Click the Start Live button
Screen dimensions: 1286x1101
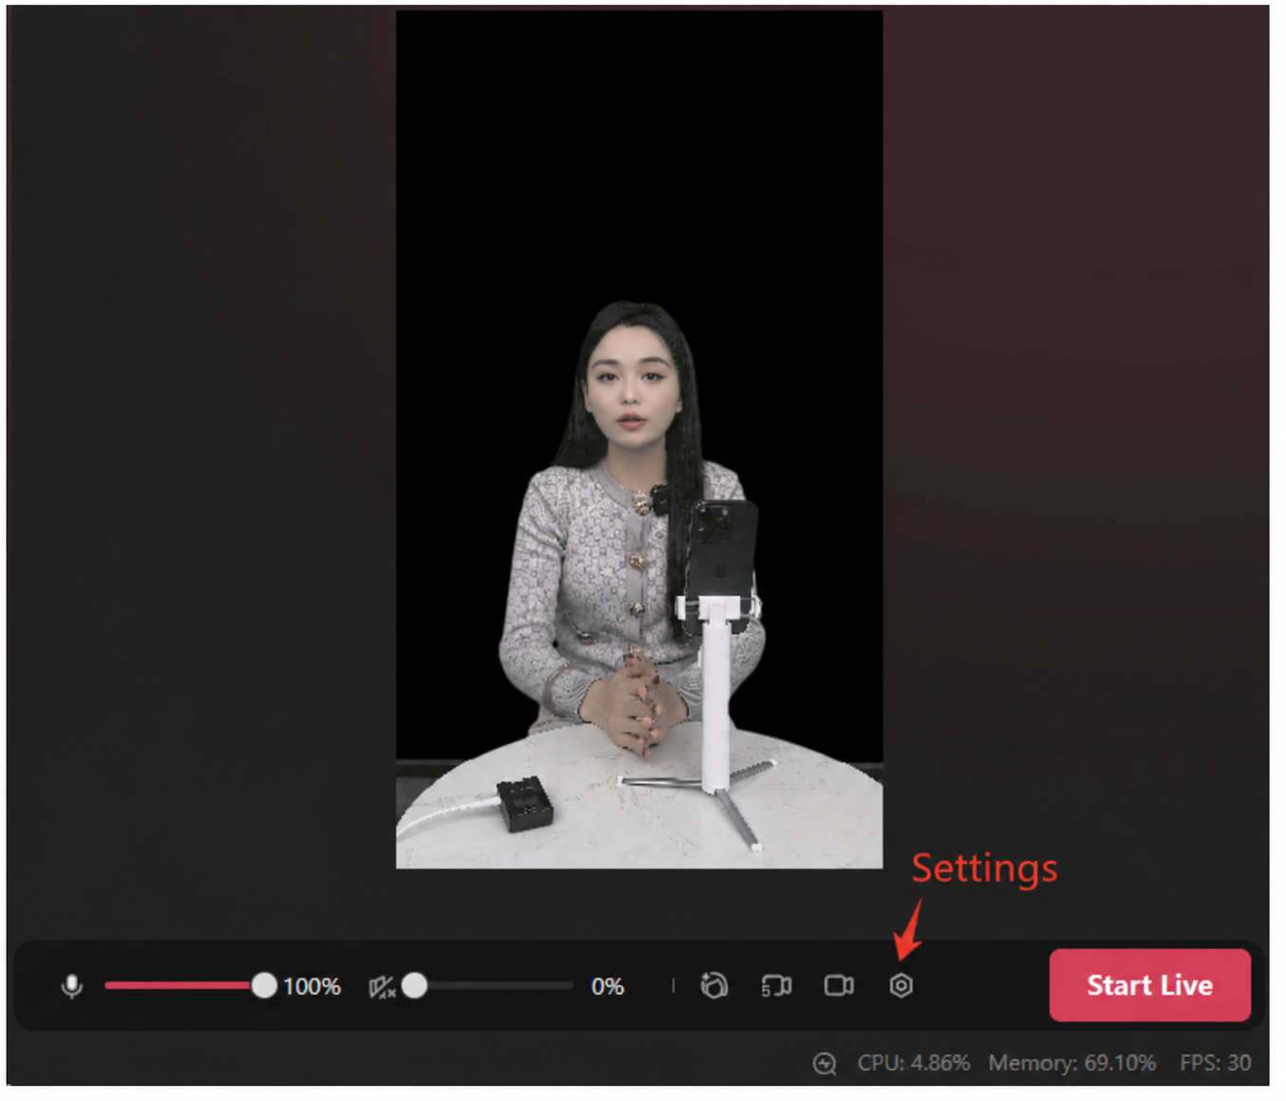tap(1149, 985)
